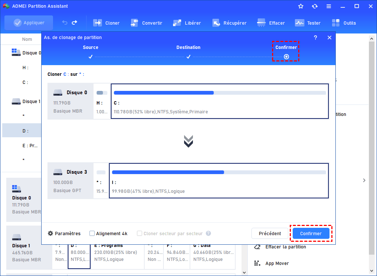This screenshot has height=276, width=377.
Task: Go to the Source wizard step
Action: coord(91,47)
